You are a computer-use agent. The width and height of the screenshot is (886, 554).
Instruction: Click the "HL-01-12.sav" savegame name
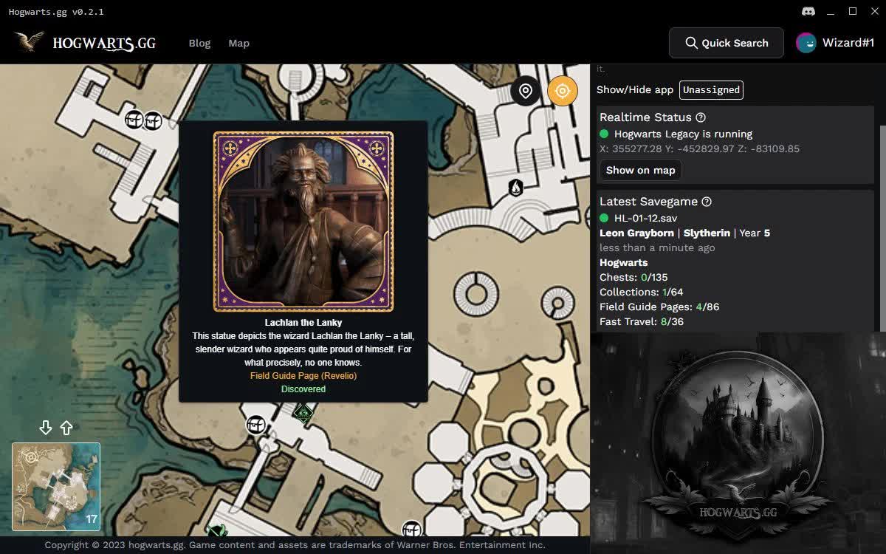pos(646,218)
